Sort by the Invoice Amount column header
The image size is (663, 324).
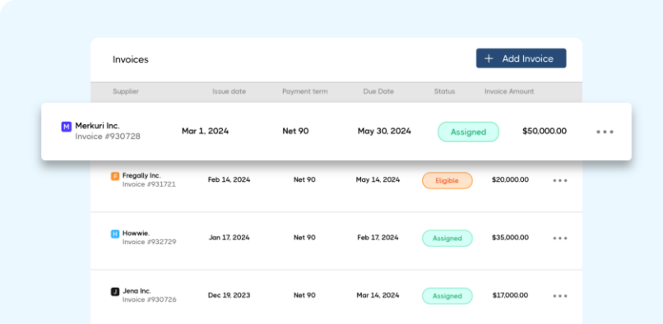[509, 91]
